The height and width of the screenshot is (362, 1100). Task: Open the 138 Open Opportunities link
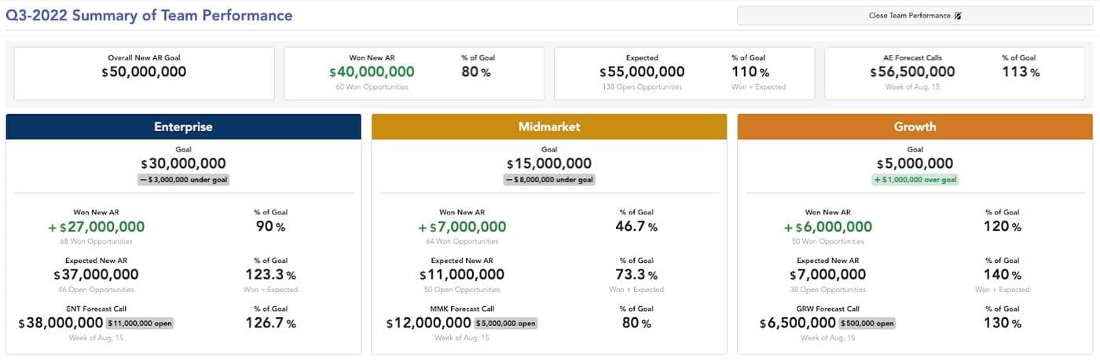click(642, 86)
